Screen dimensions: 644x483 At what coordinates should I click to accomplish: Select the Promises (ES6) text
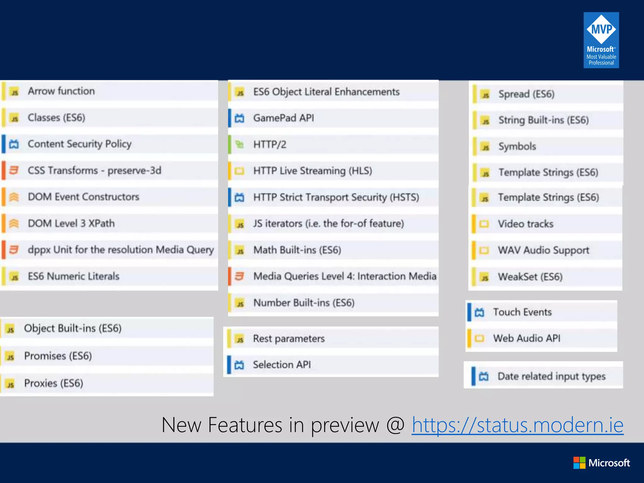pyautogui.click(x=58, y=356)
